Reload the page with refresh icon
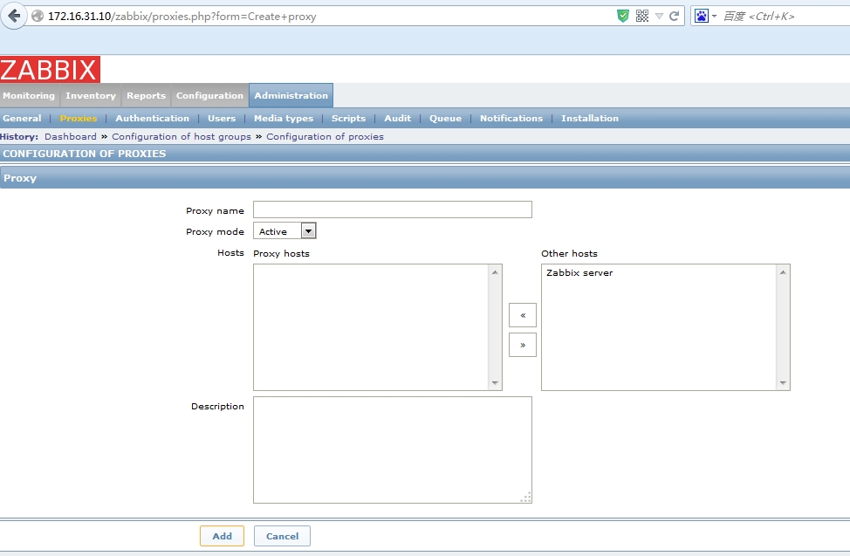 coord(674,16)
